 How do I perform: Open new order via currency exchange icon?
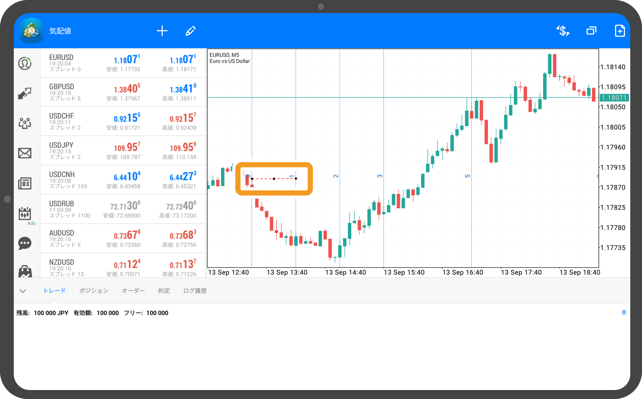[x=563, y=31]
